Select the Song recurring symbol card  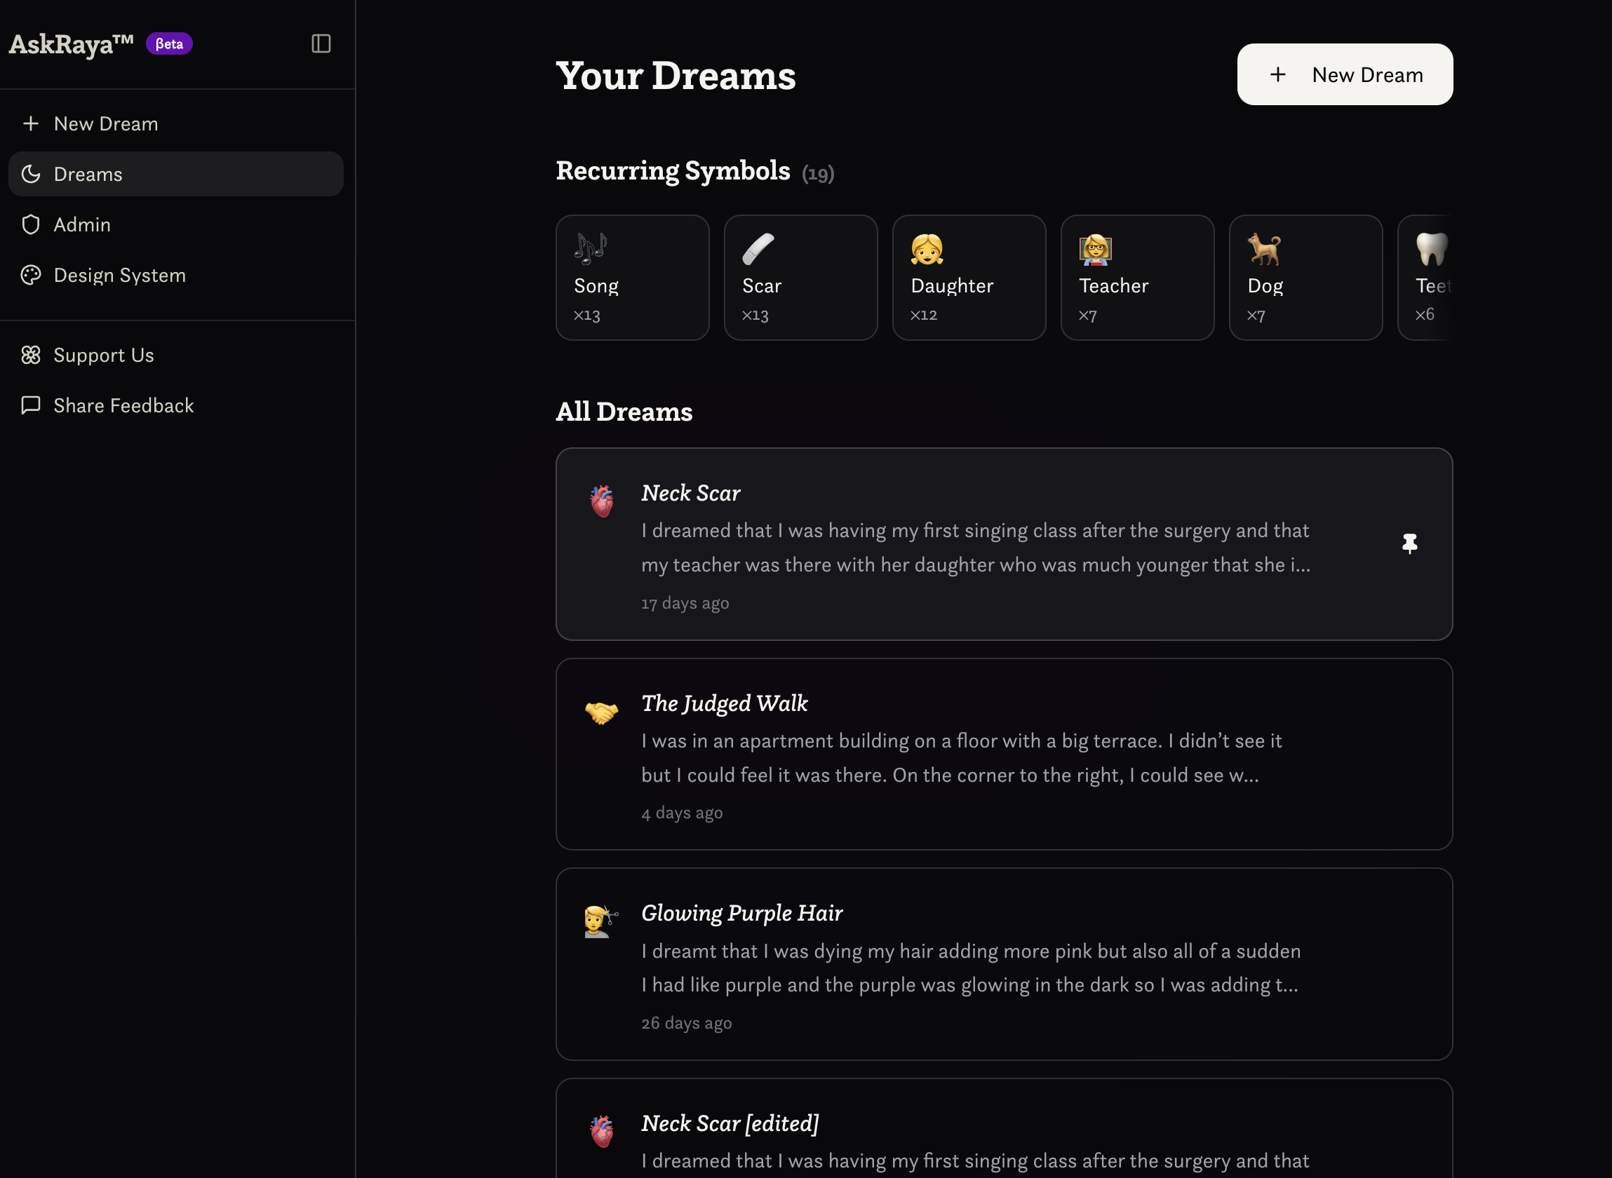click(632, 278)
